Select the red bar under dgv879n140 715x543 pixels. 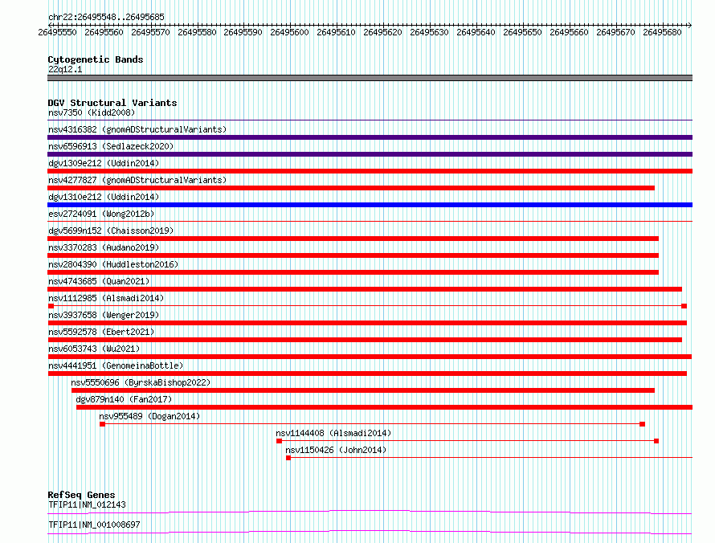coord(384,407)
